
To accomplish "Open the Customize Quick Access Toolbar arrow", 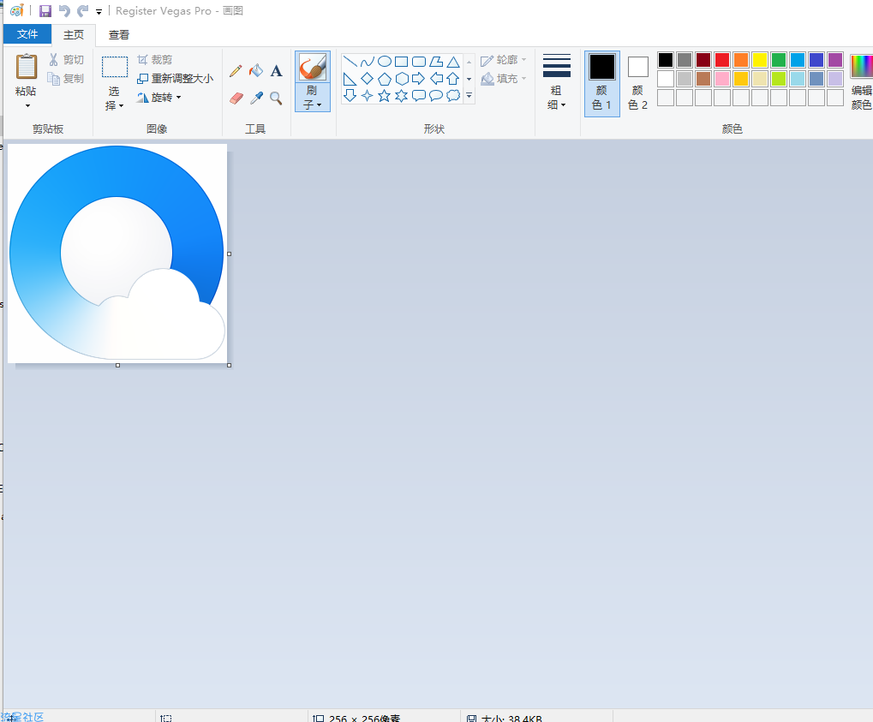I will (99, 11).
